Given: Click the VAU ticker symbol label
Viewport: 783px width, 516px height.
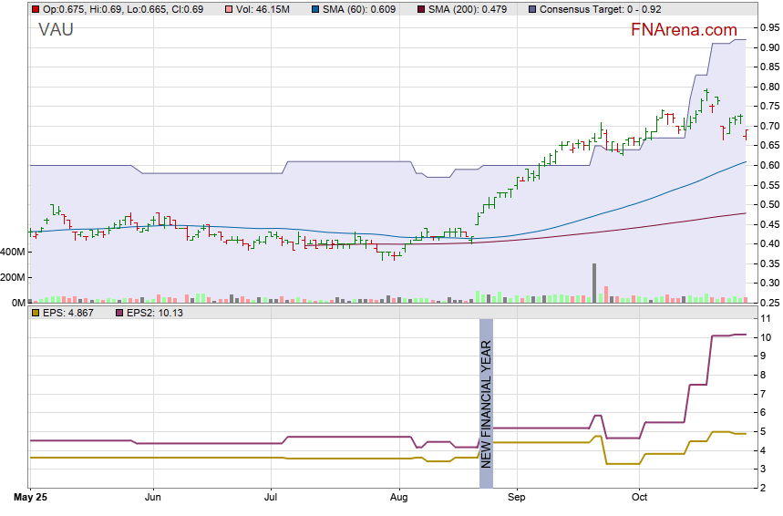Looking at the screenshot, I should point(56,30).
